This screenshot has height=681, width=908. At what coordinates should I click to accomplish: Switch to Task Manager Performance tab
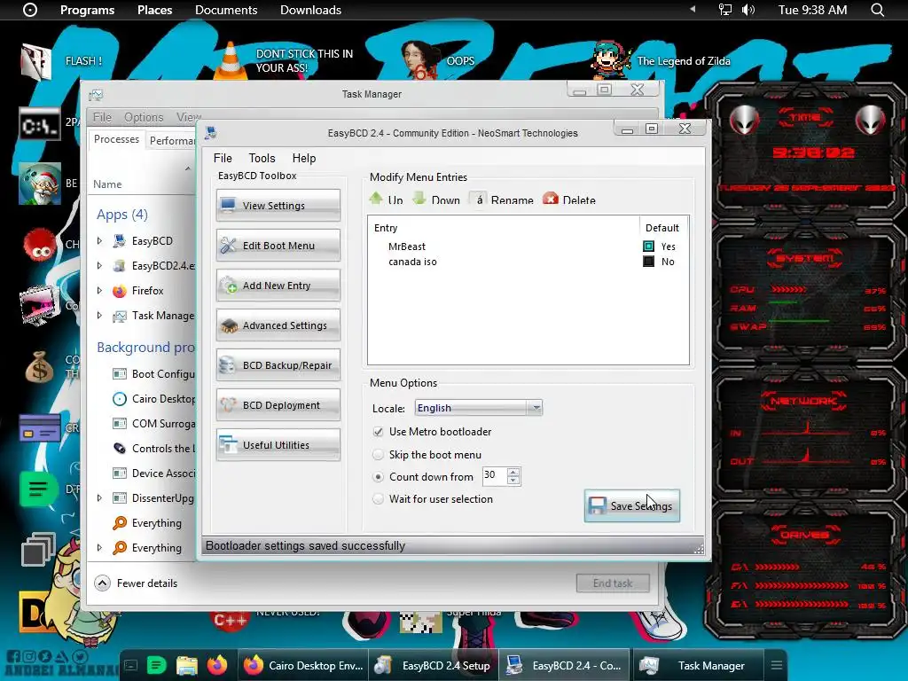(x=171, y=141)
